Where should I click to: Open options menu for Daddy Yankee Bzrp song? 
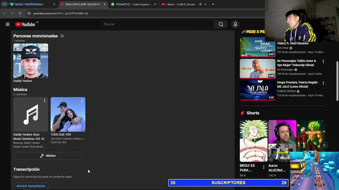[x=44, y=101]
